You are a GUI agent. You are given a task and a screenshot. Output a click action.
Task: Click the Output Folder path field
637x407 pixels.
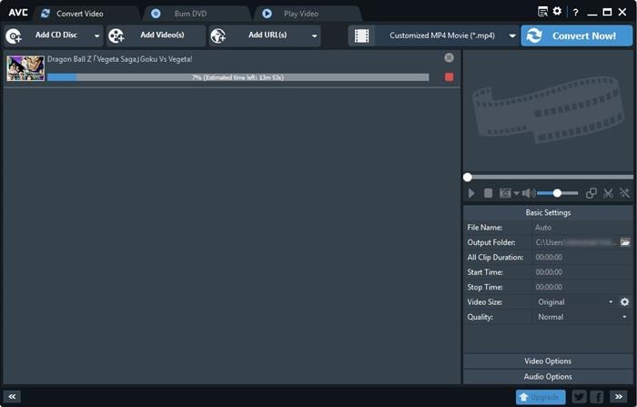click(575, 243)
